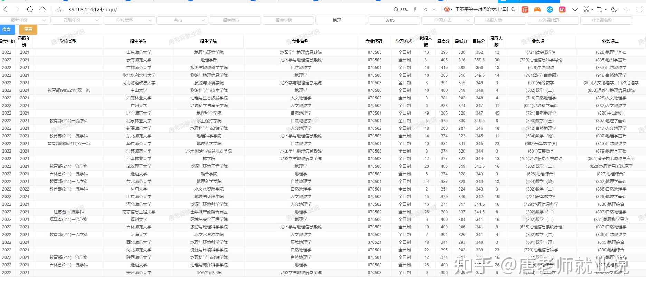Image resolution: width=646 pixels, height=292 pixels.
Task: Click the pink promo extension icon
Action: 562,10
